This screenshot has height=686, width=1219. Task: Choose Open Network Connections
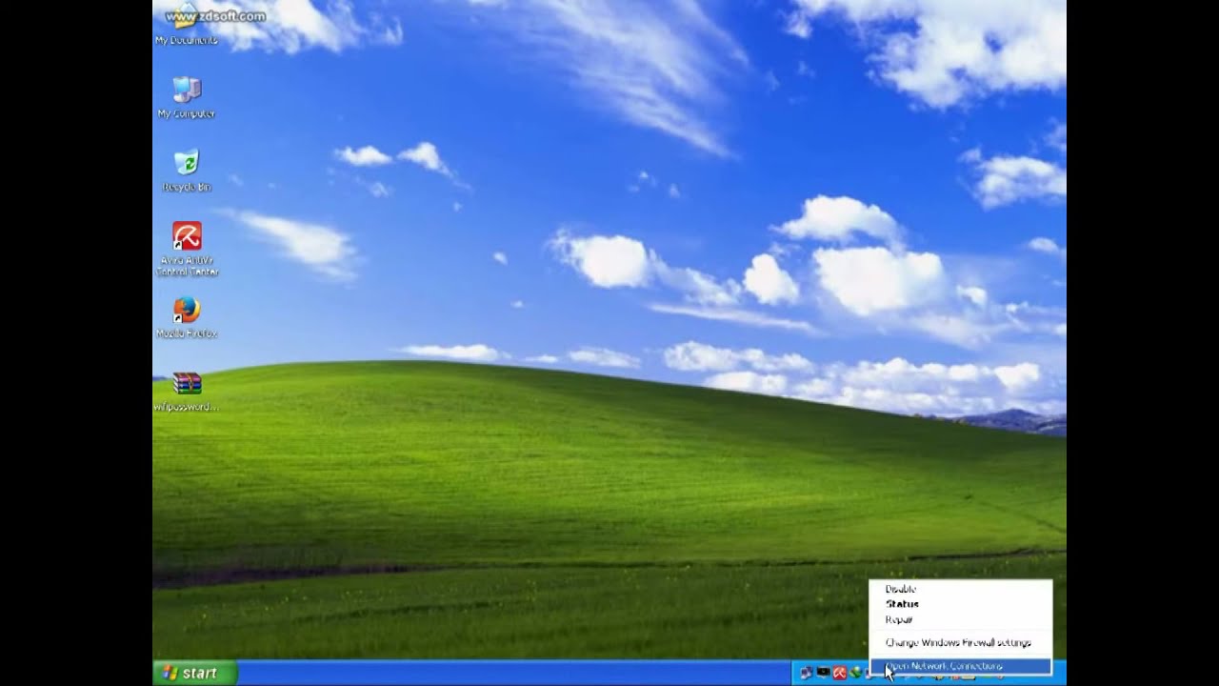click(x=960, y=666)
